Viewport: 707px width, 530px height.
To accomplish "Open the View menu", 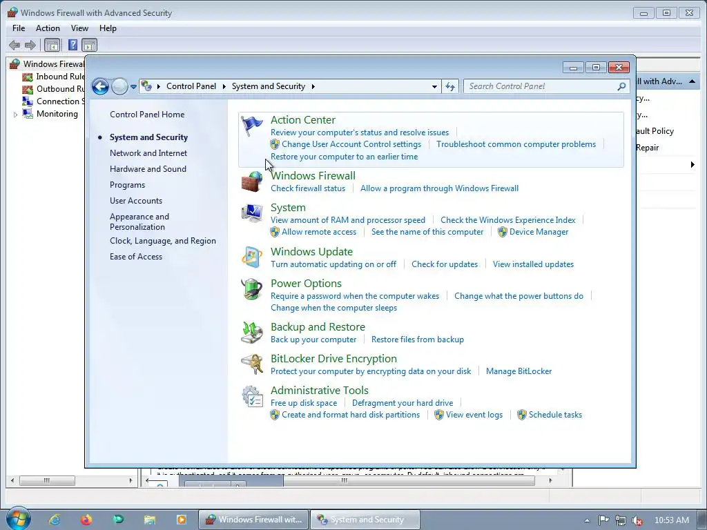I will 79,28.
